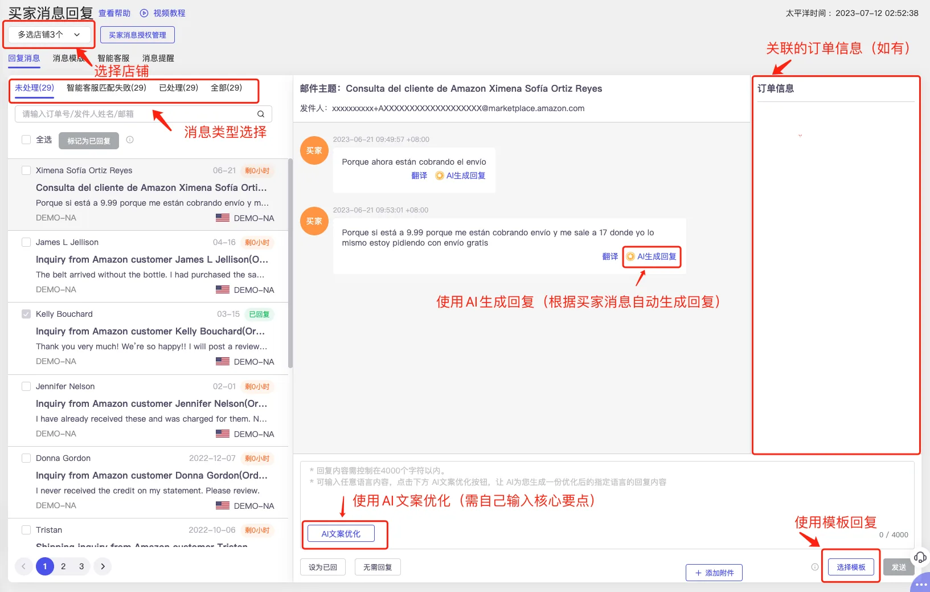Image resolution: width=930 pixels, height=592 pixels.
Task: Select 智能客服匹配失败(29) filter tab
Action: (x=106, y=88)
